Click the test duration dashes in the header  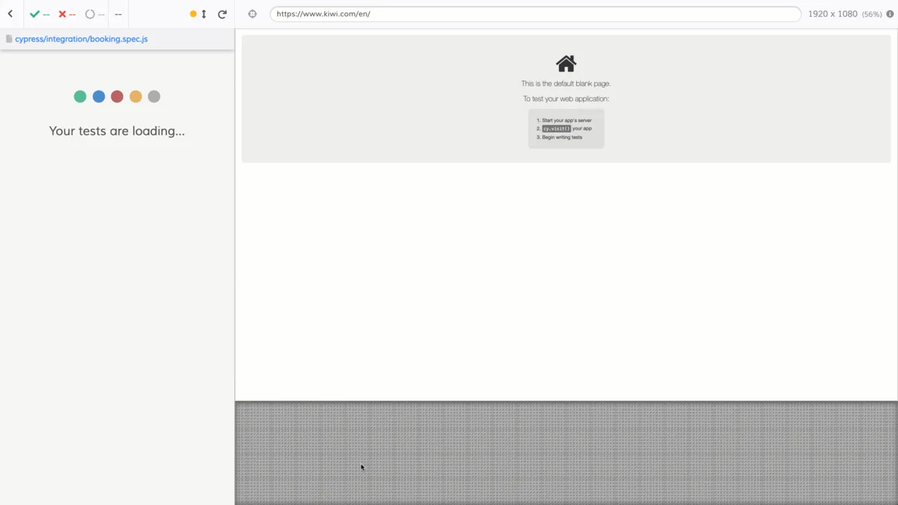coord(118,14)
